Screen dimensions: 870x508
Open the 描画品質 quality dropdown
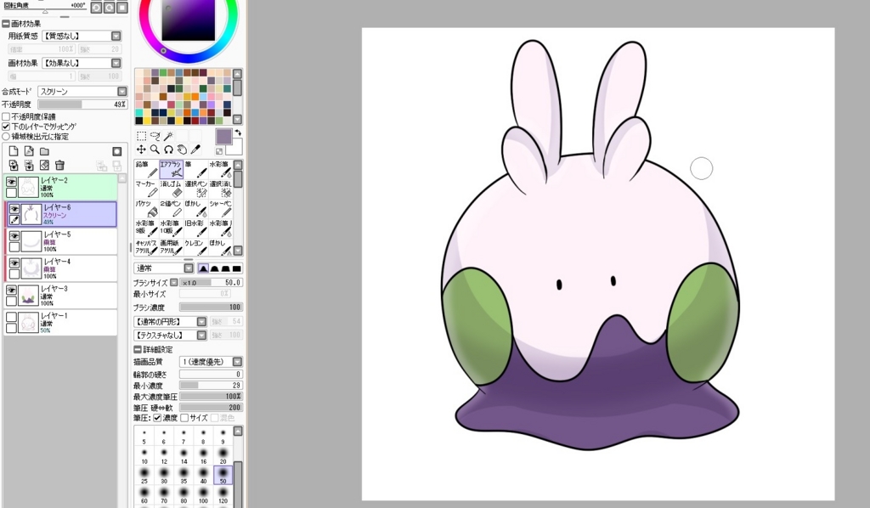point(238,362)
